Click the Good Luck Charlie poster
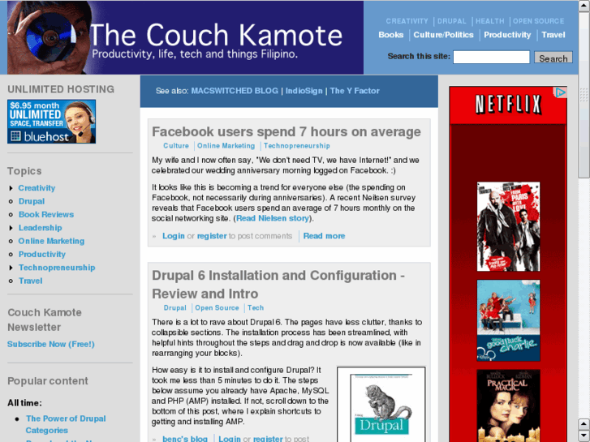 tap(508, 320)
